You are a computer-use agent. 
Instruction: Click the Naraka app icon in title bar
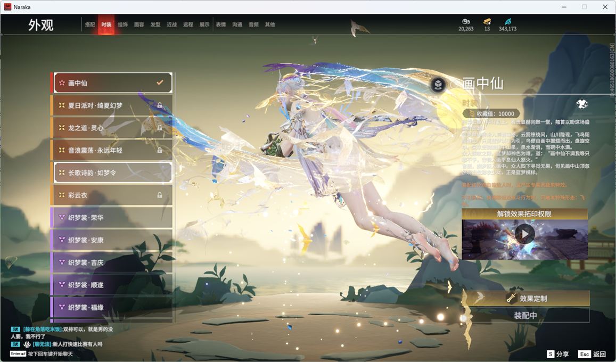click(x=7, y=7)
